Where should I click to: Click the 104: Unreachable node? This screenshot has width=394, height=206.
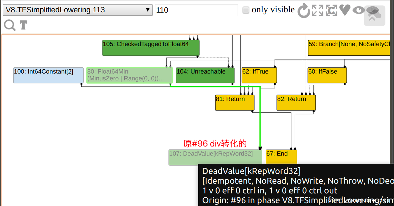tap(205, 75)
